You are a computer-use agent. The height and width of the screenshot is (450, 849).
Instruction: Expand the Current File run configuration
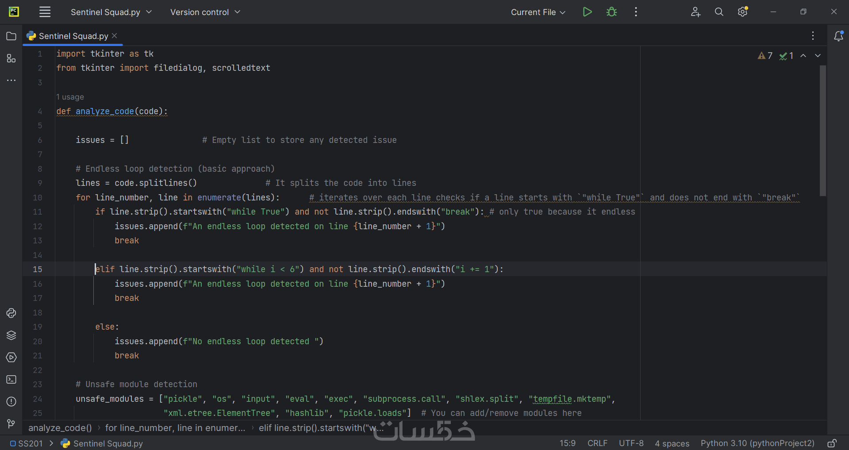tap(538, 12)
